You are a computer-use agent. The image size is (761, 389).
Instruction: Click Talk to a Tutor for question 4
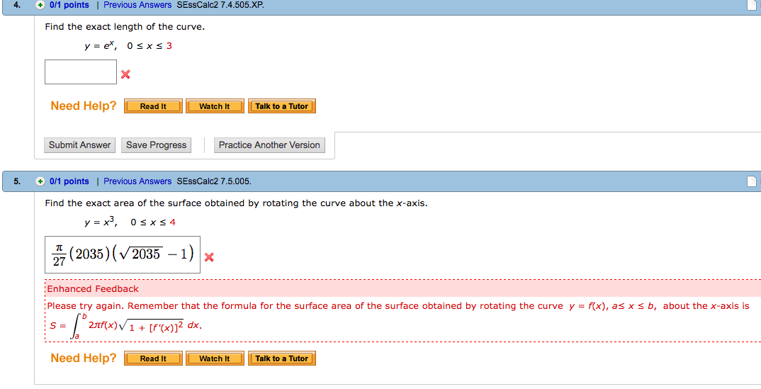coord(281,106)
